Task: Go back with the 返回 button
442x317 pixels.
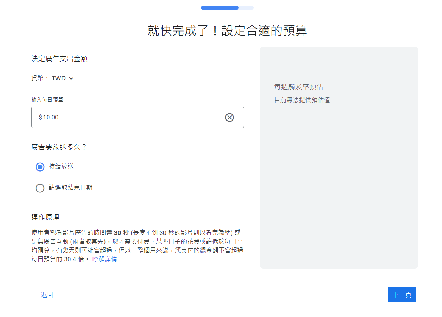Action: [x=47, y=295]
